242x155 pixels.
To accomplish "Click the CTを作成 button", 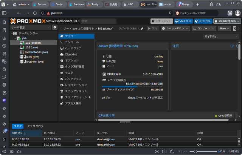I will click(x=203, y=21).
